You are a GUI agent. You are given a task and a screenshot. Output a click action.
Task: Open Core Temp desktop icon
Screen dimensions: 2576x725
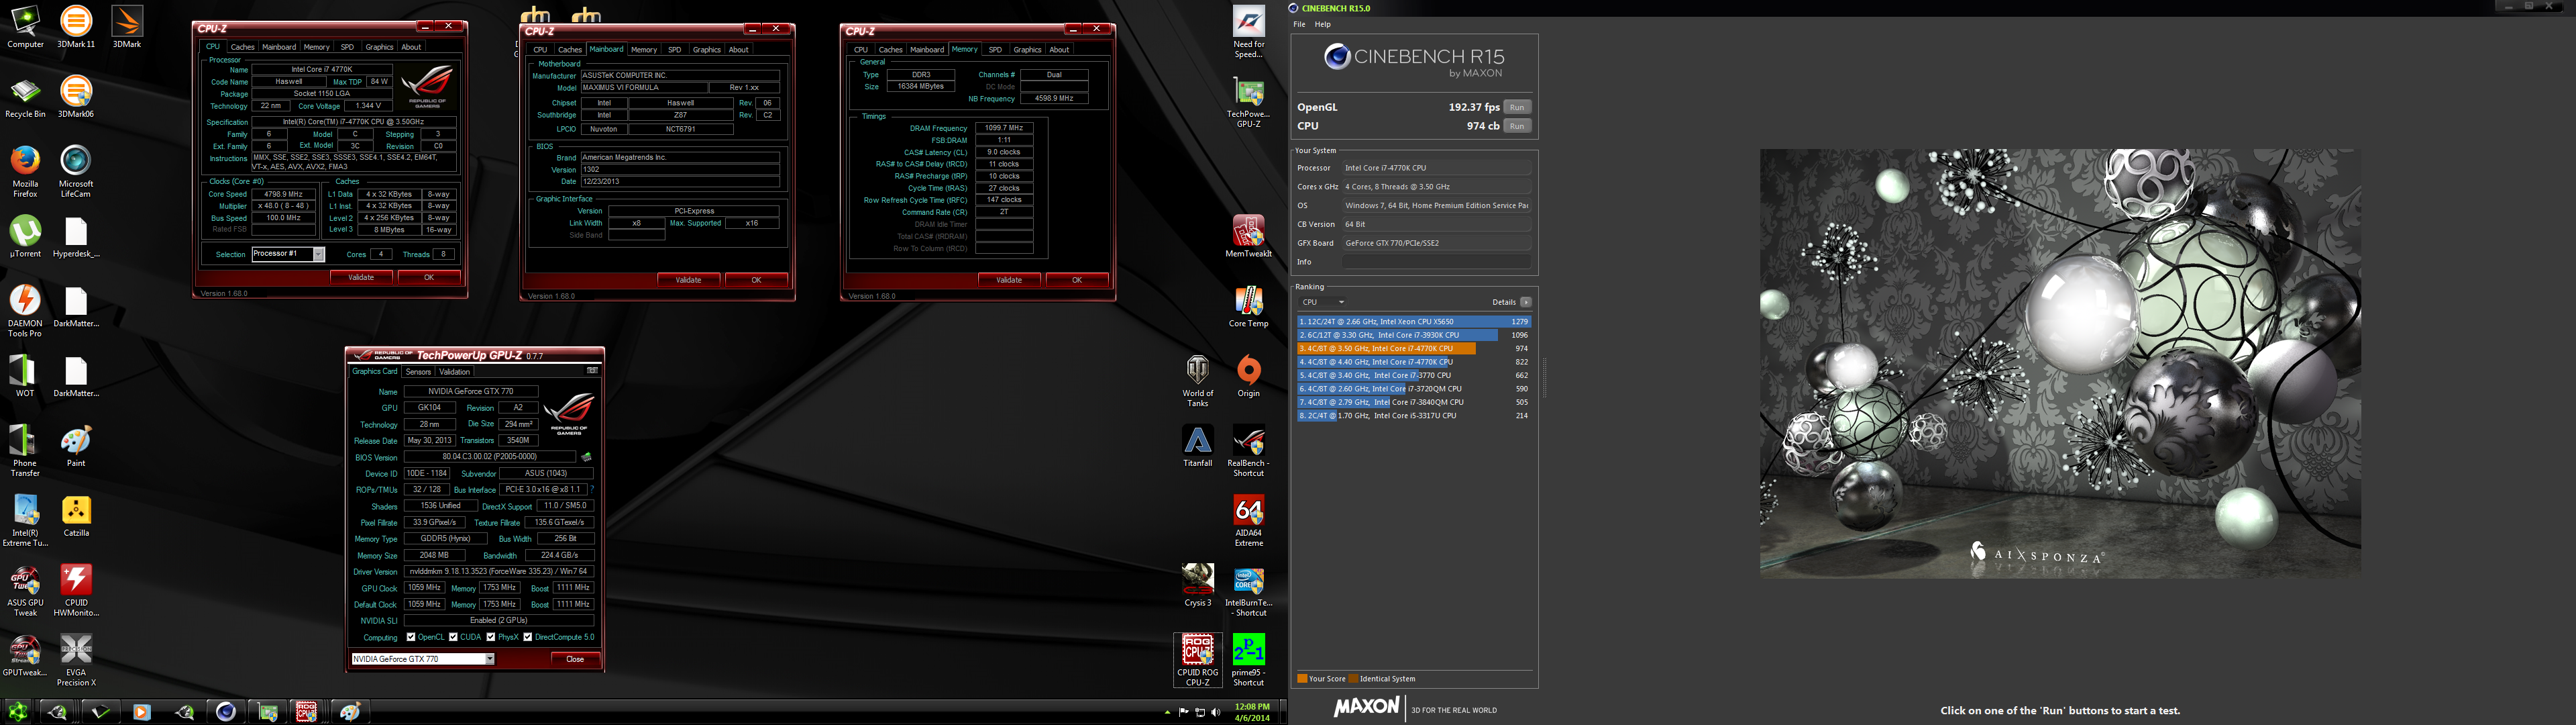pos(1249,306)
